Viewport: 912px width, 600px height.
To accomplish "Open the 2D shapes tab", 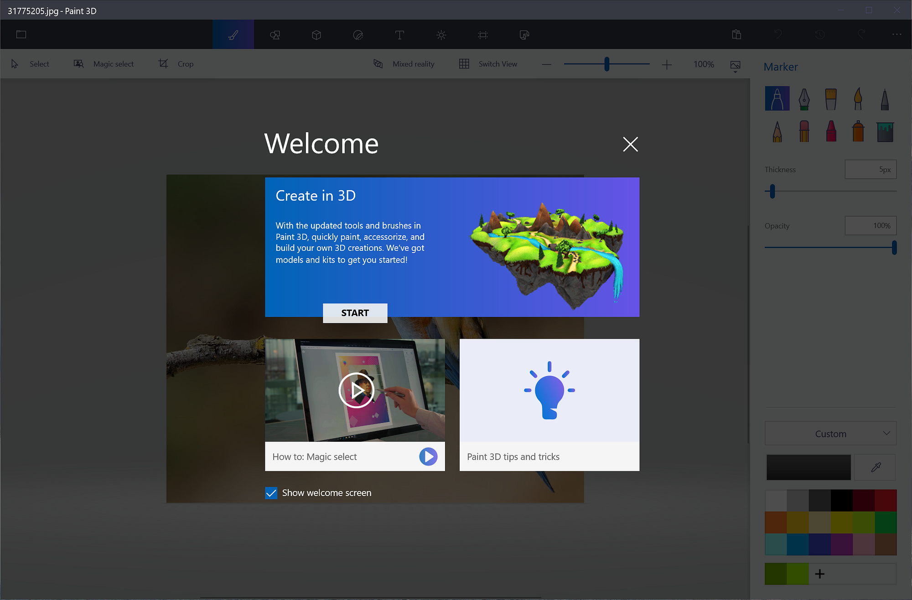I will point(275,34).
